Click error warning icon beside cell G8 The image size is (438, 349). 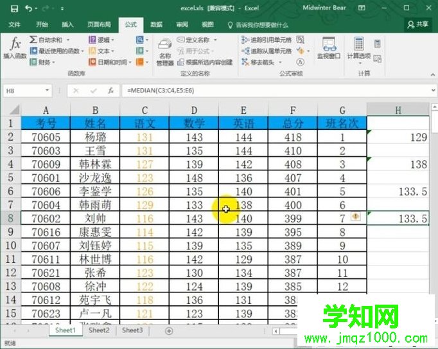click(356, 216)
